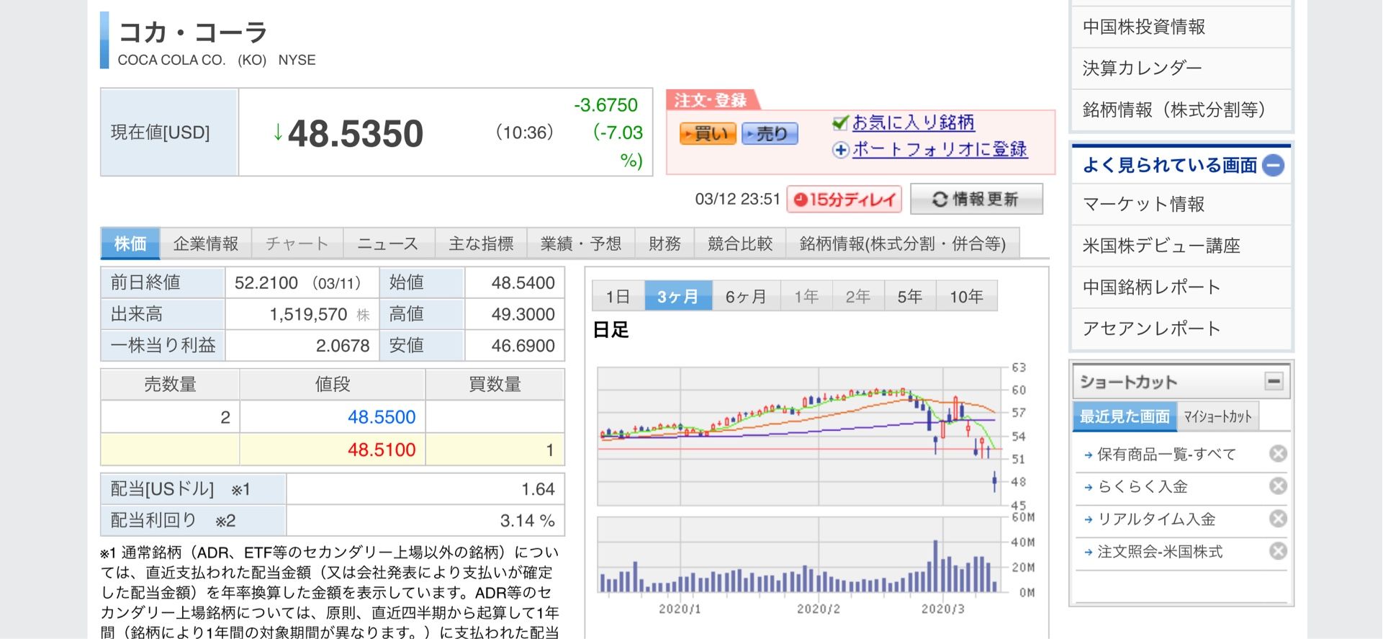Remove リアルタイム入金 shortcut
Image resolution: width=1383 pixels, height=639 pixels.
(x=1278, y=519)
